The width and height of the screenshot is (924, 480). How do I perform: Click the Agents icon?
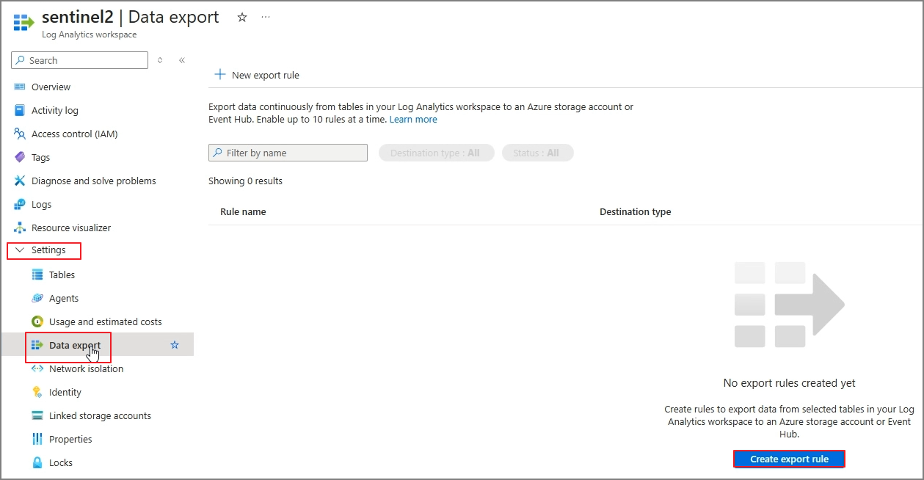(37, 298)
